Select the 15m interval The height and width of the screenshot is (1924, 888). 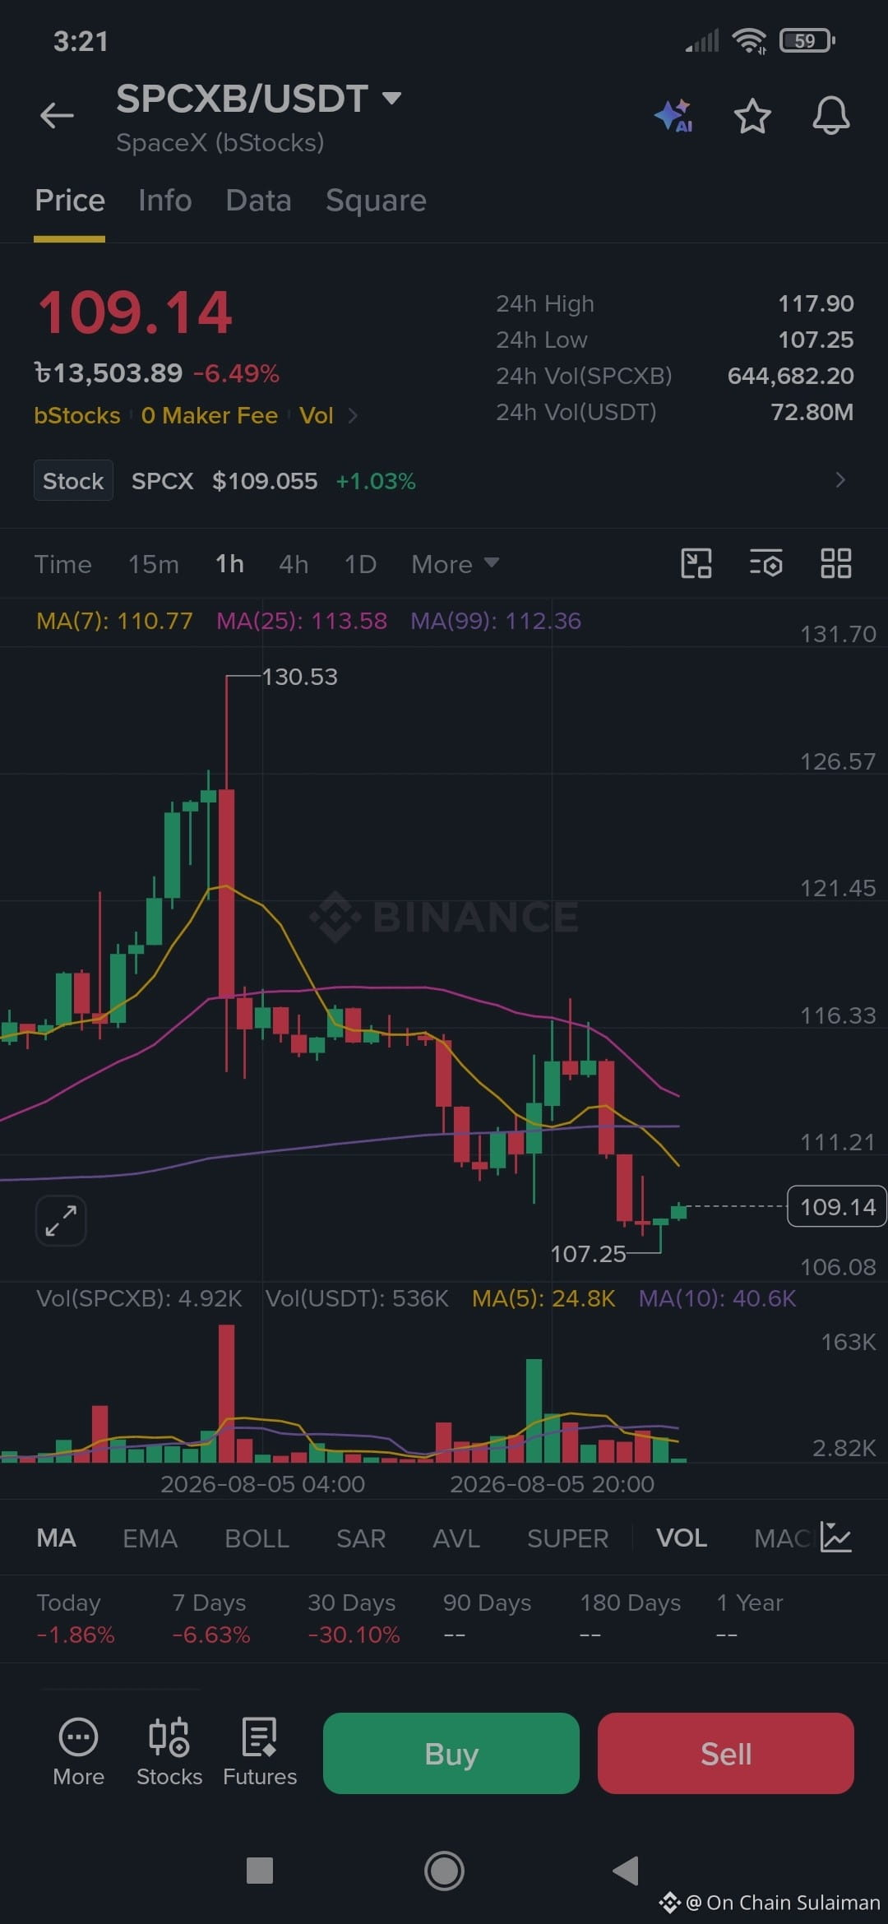tap(154, 564)
